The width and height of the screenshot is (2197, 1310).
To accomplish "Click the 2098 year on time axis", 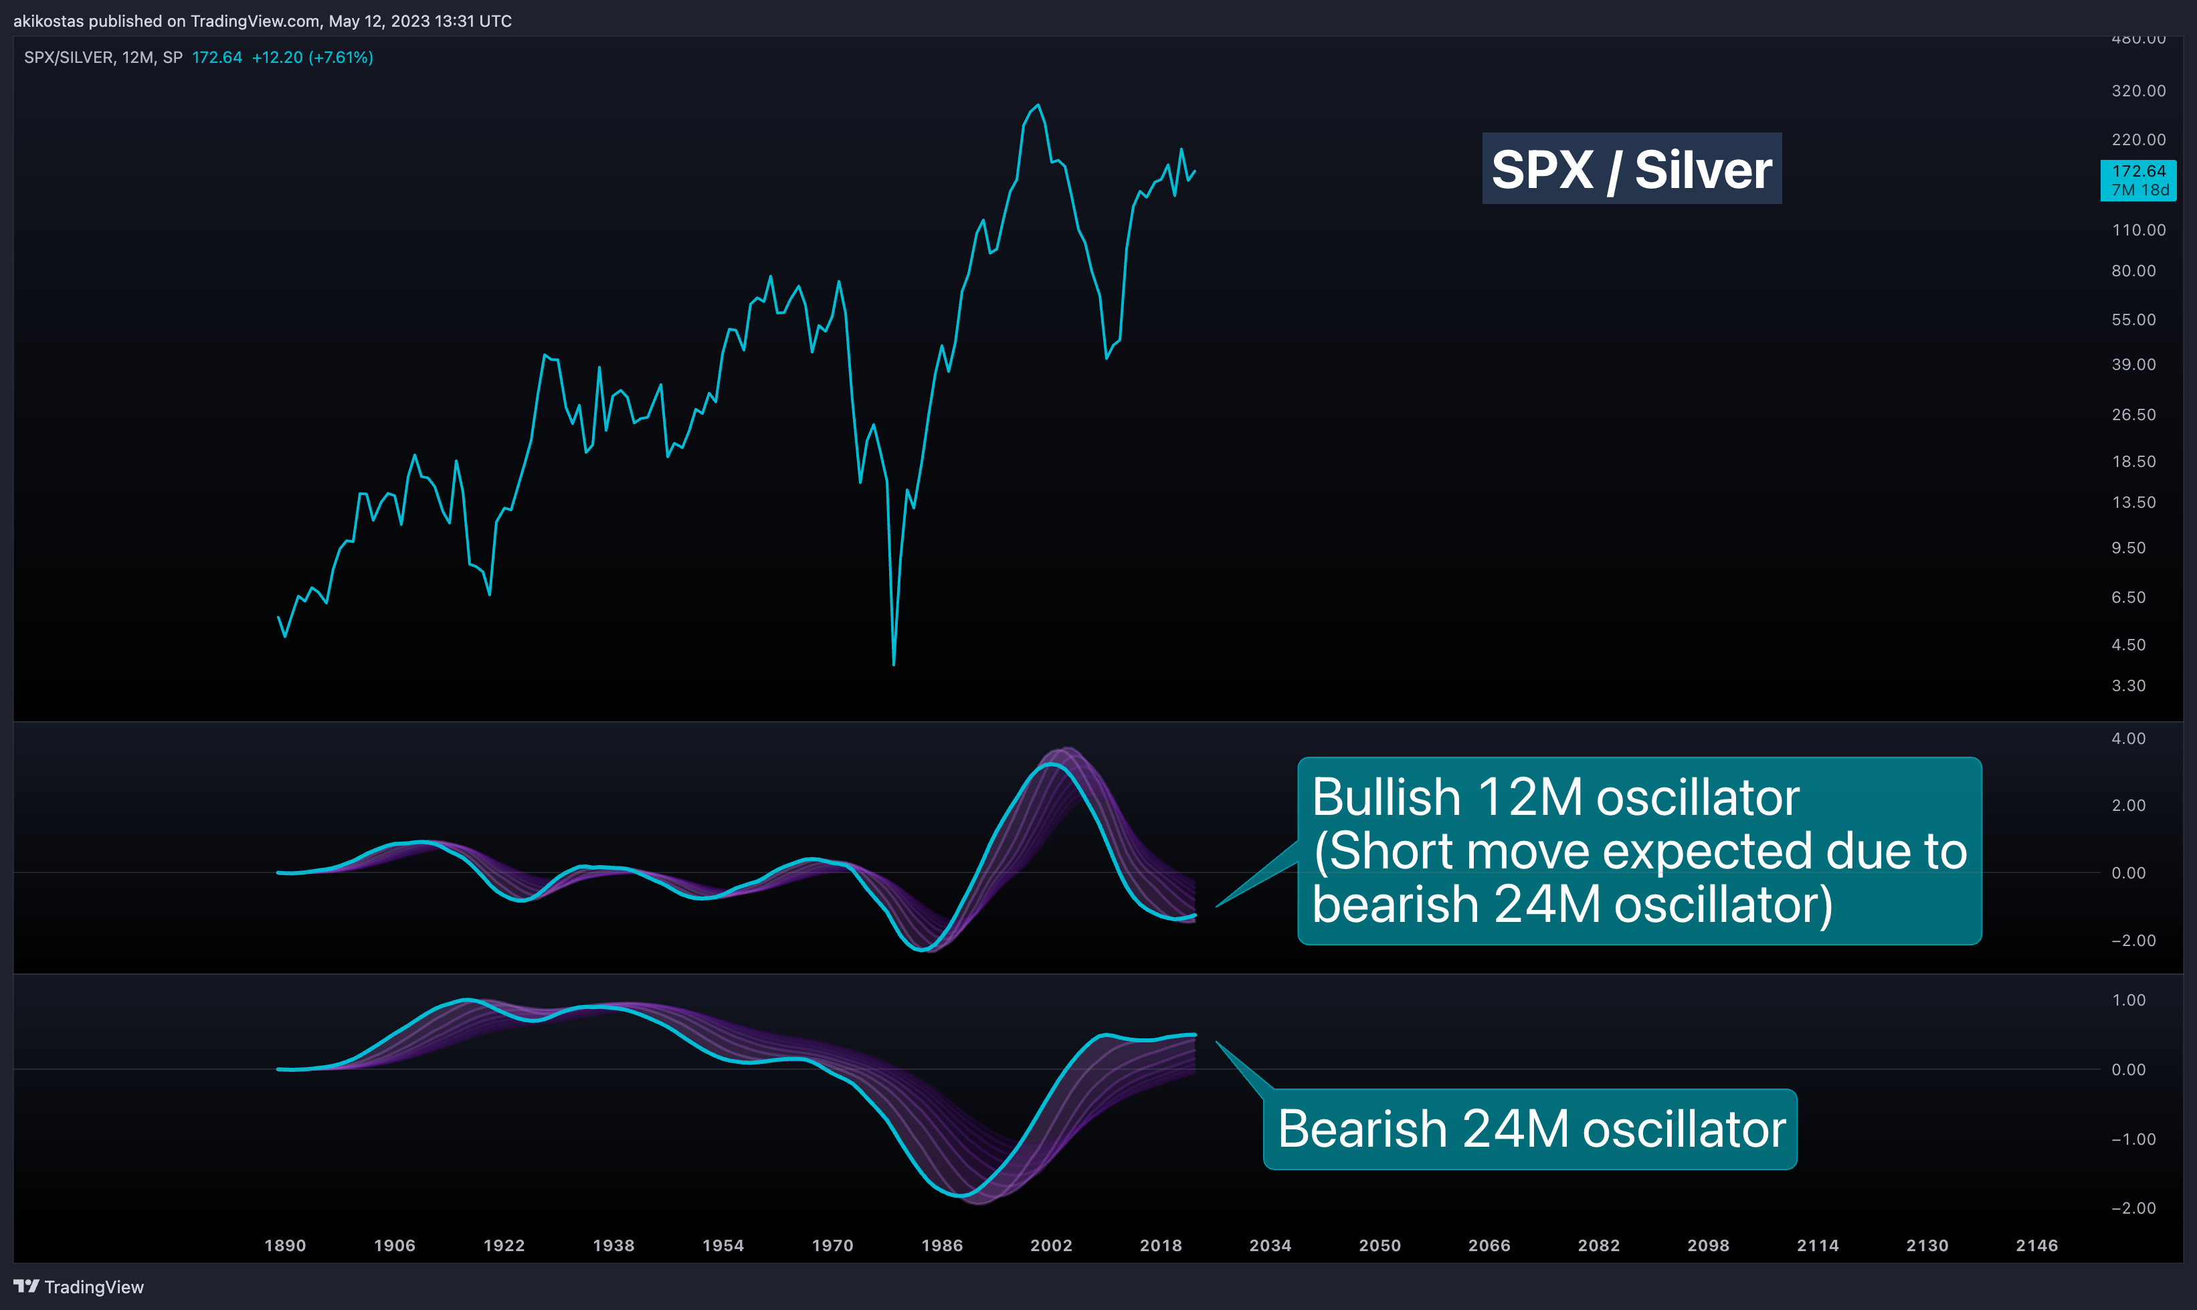I will [1708, 1246].
